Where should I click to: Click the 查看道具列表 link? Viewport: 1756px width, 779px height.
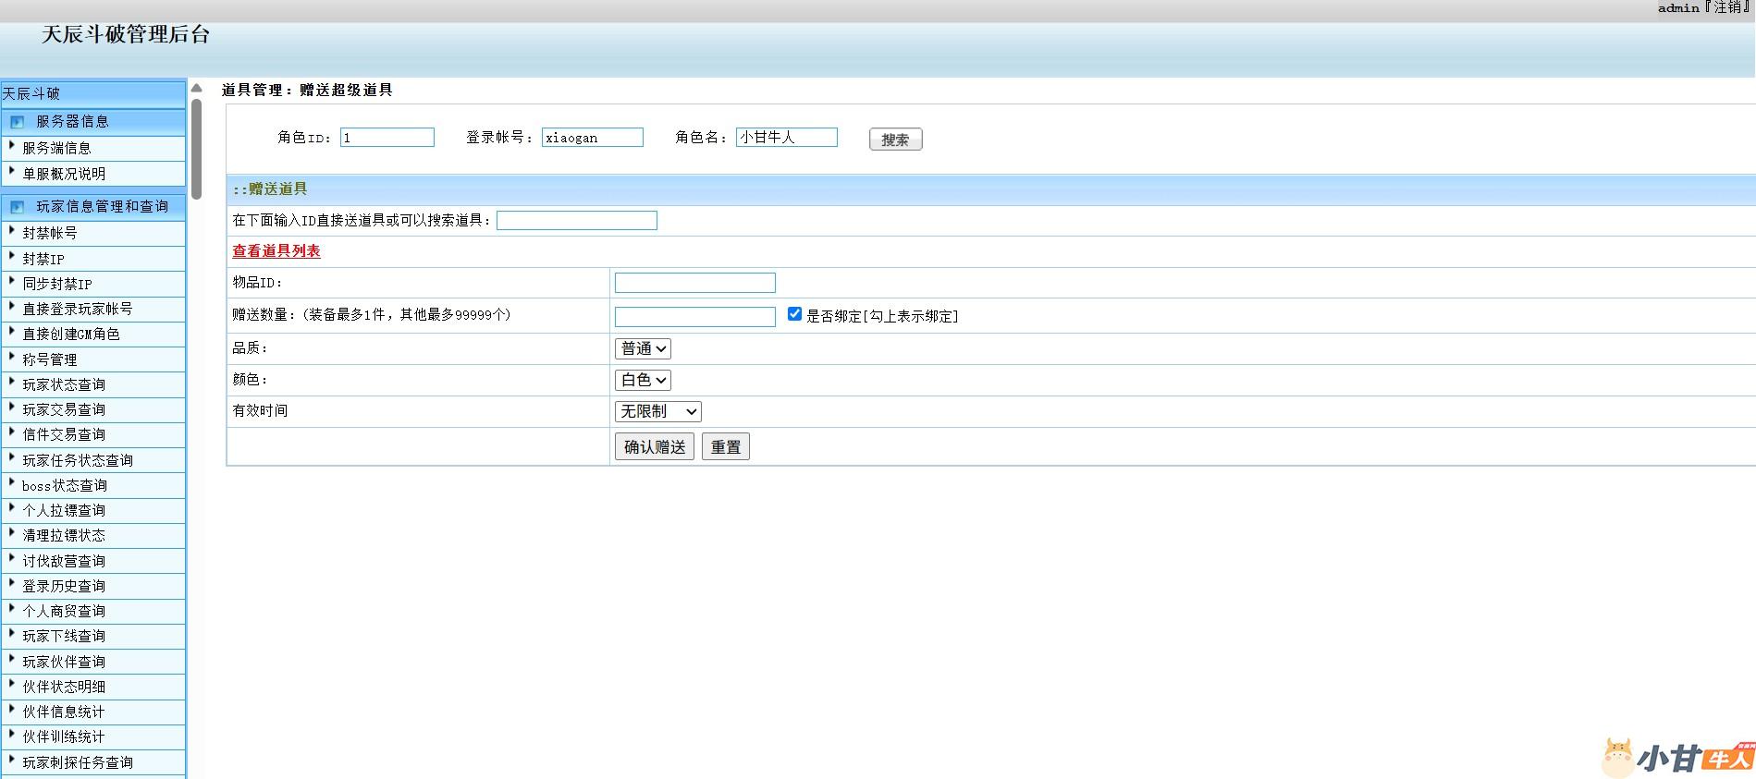click(276, 251)
